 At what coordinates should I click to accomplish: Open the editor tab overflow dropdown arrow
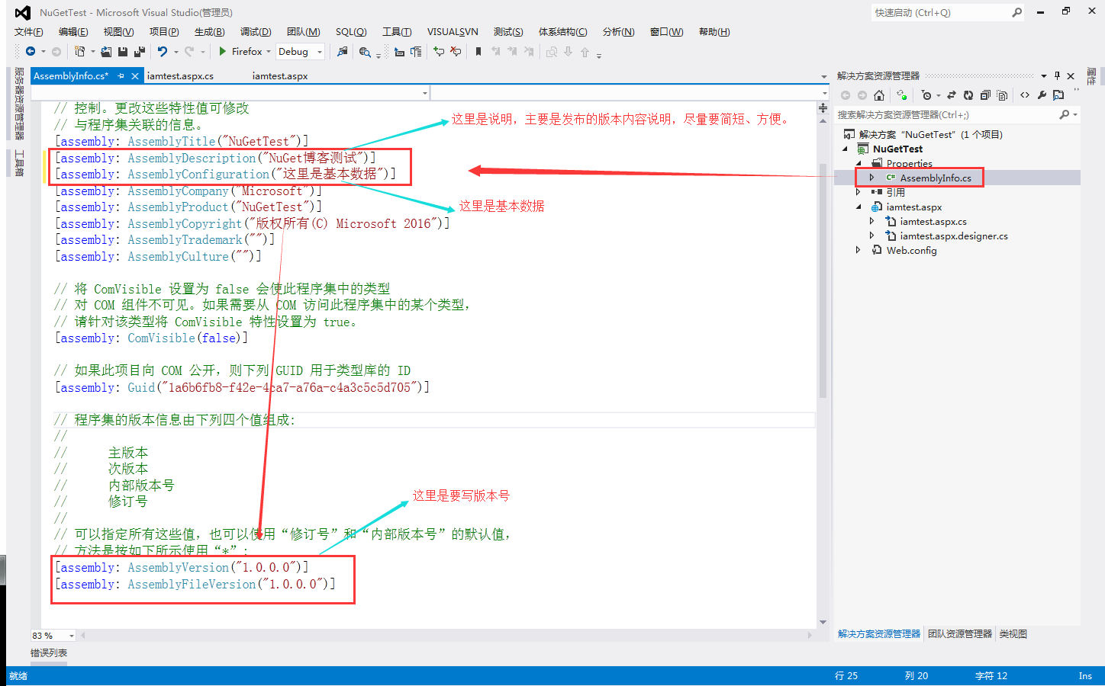823,76
